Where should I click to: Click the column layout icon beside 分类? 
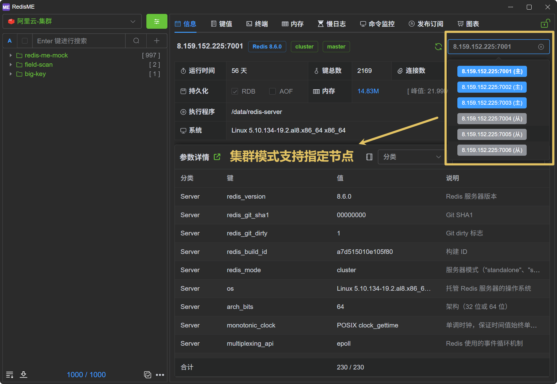click(369, 157)
